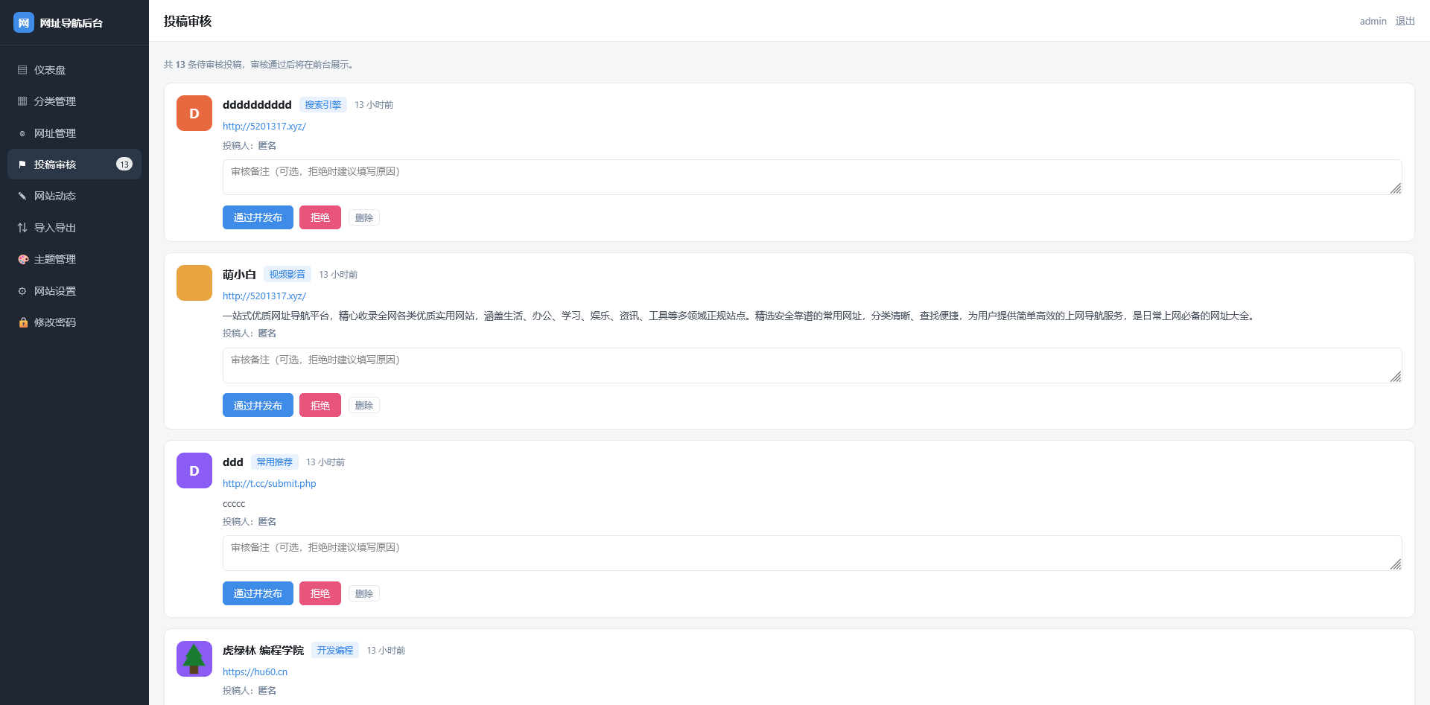1430x705 pixels.
Task: Click the 搜索引擎 category tag
Action: (323, 105)
